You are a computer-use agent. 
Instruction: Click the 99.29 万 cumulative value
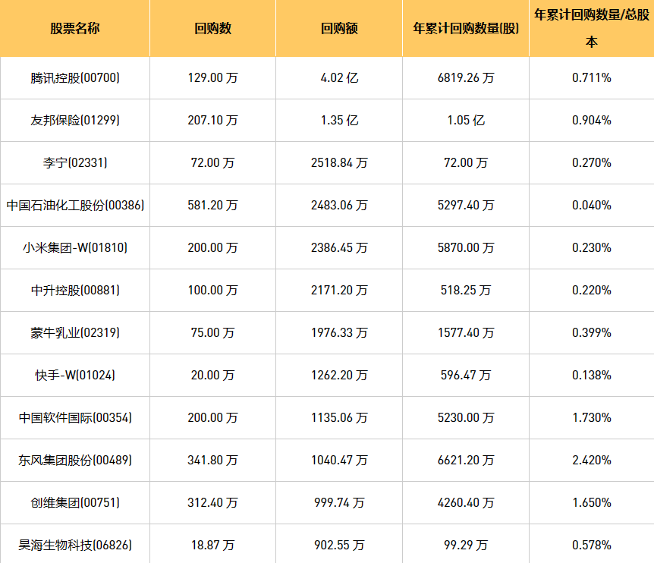click(466, 546)
